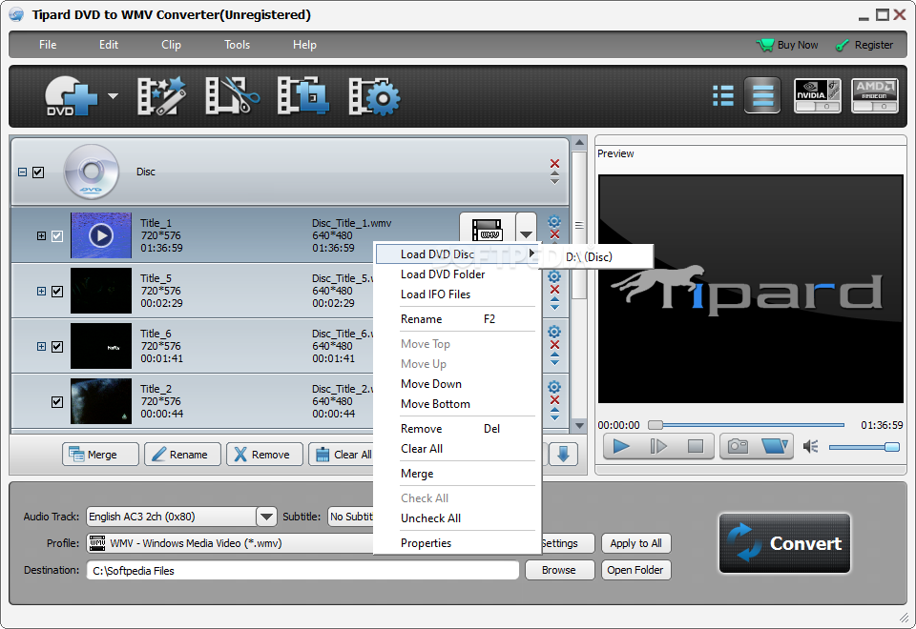The width and height of the screenshot is (916, 629).
Task: Open the 3D/crop frames tool icon
Action: tap(302, 96)
